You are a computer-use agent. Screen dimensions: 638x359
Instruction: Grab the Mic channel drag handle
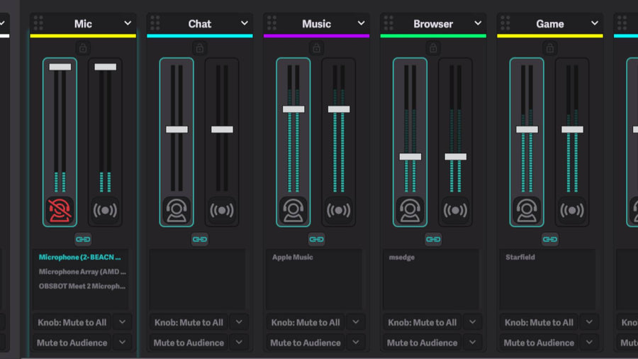tap(39, 23)
